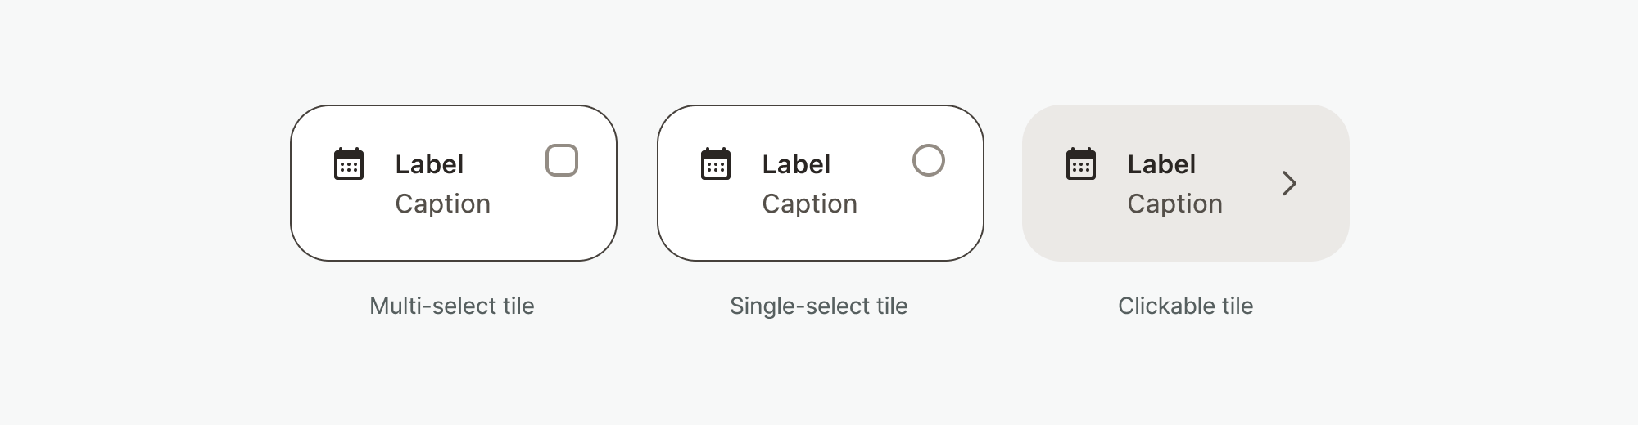Click "Label" text in the gray tile
The image size is (1638, 425).
point(1161,164)
